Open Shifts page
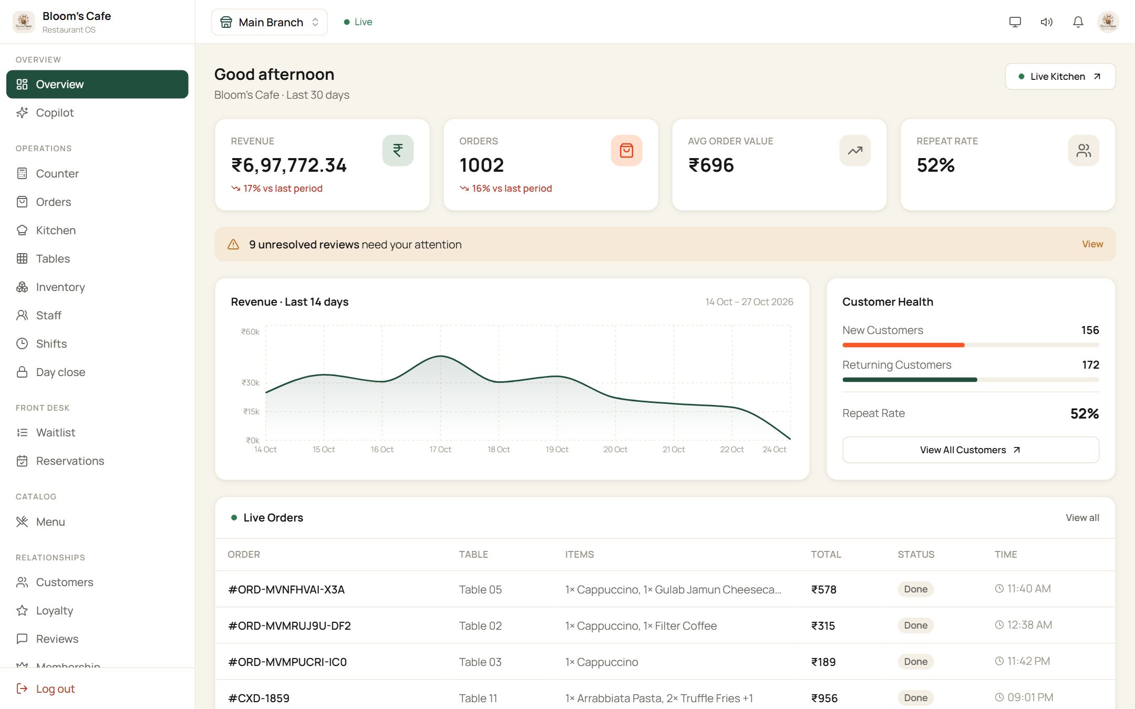This screenshot has width=1135, height=709. click(97, 344)
